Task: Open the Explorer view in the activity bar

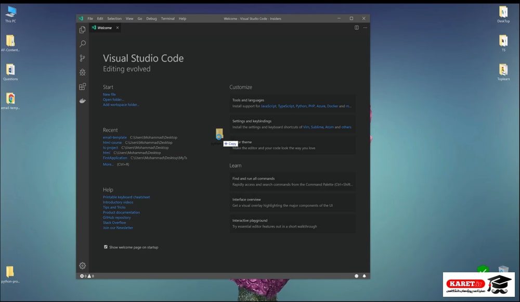Action: coord(83,30)
